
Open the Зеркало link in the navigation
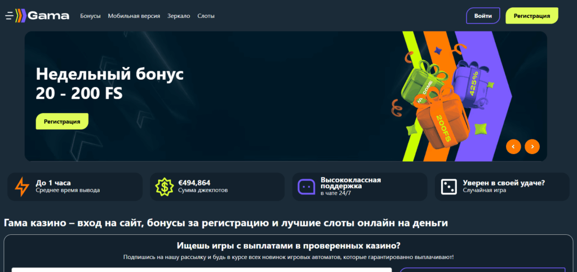click(x=179, y=16)
